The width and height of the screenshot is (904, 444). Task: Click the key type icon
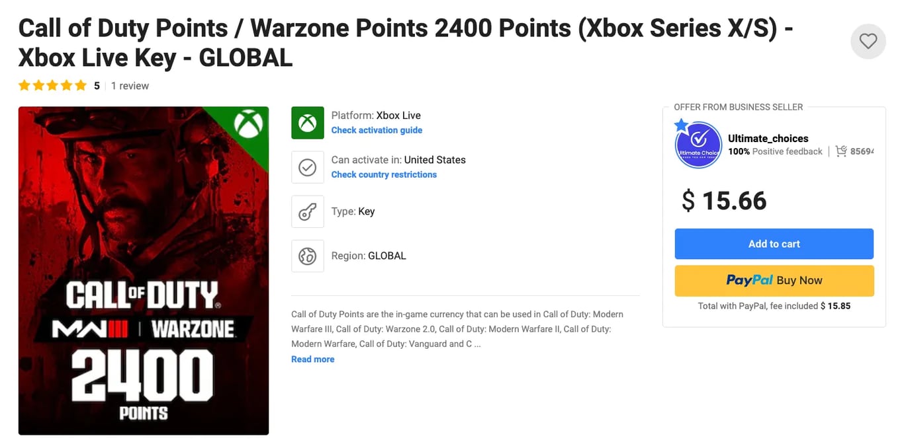coord(308,211)
